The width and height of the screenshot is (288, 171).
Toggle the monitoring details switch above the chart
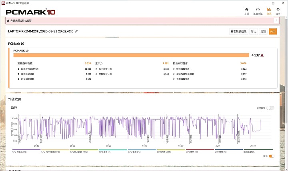270,108
